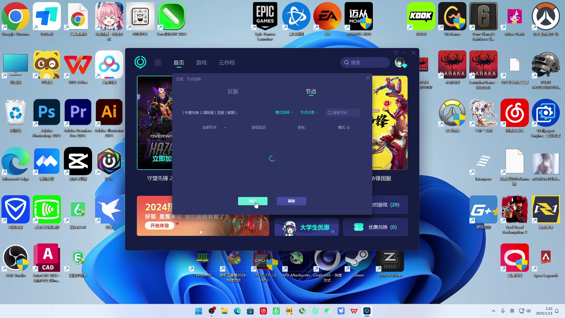Click the 游戏延迟 column header
Viewport: 565px width, 318px height.
pyautogui.click(x=258, y=127)
